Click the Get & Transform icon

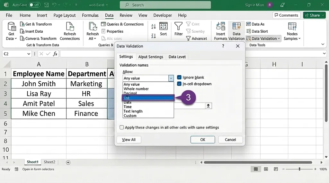pyautogui.click(x=22, y=24)
